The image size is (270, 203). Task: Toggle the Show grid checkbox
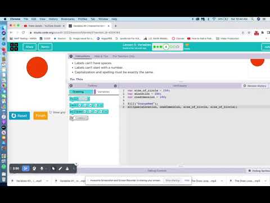coord(51,112)
